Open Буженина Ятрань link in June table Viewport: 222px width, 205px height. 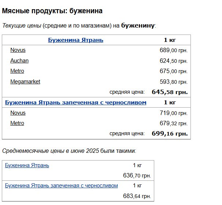[x=27, y=165]
